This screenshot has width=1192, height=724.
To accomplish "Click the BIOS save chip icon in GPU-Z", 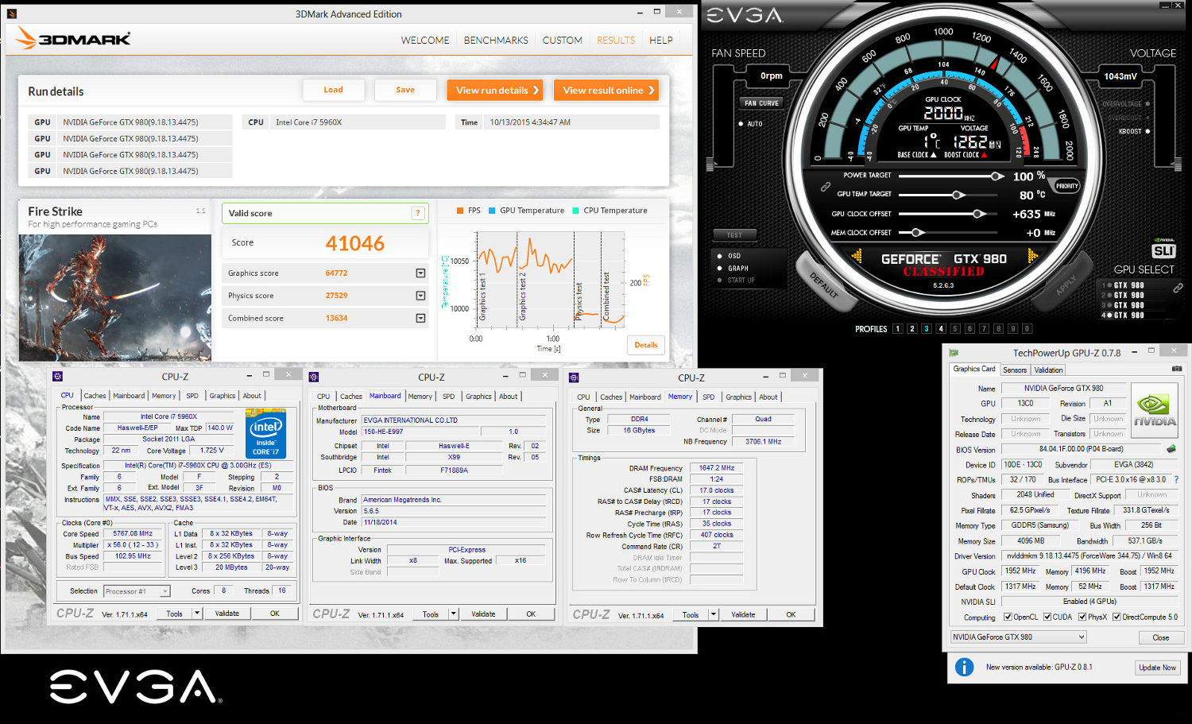I will click(1171, 449).
